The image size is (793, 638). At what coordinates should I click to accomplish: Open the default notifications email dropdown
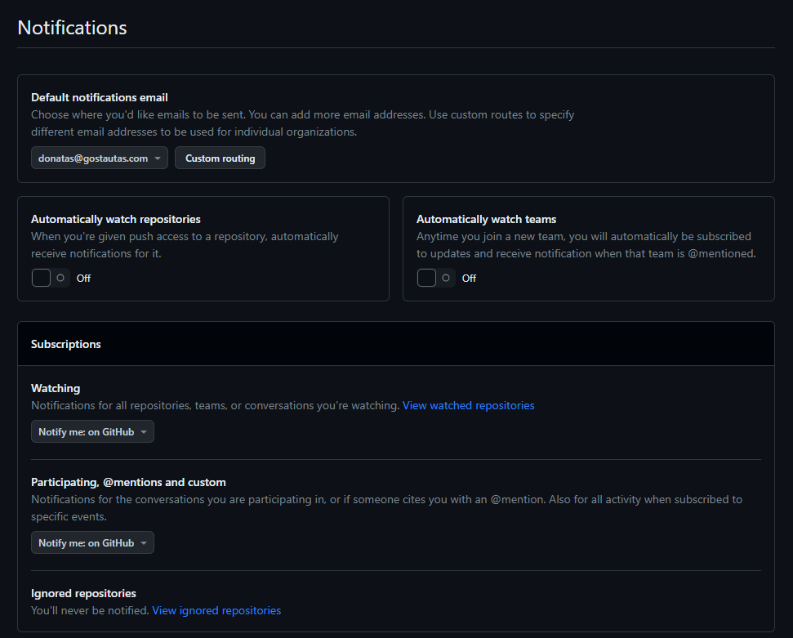click(x=99, y=158)
